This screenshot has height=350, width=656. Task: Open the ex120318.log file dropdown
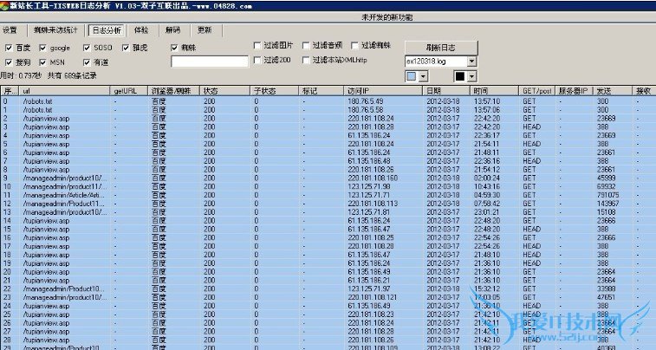[x=472, y=62]
